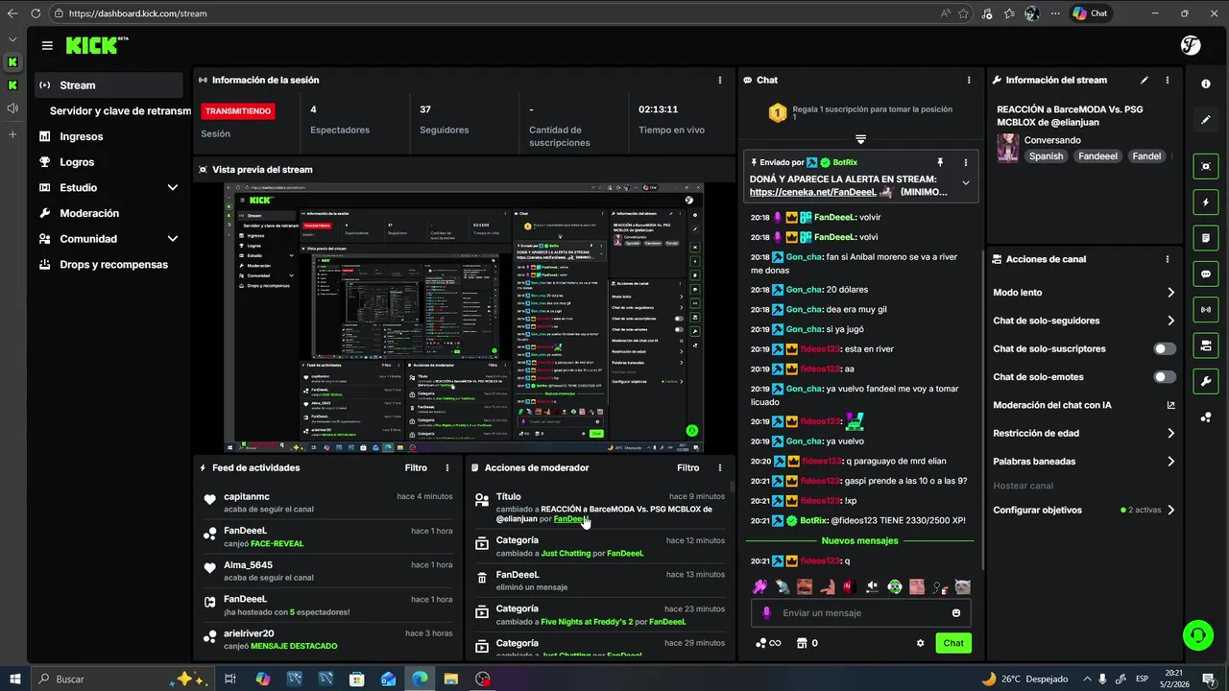The height and width of the screenshot is (691, 1229).
Task: Open the FanDeeeL link in the Título moderator action
Action: [x=571, y=519]
